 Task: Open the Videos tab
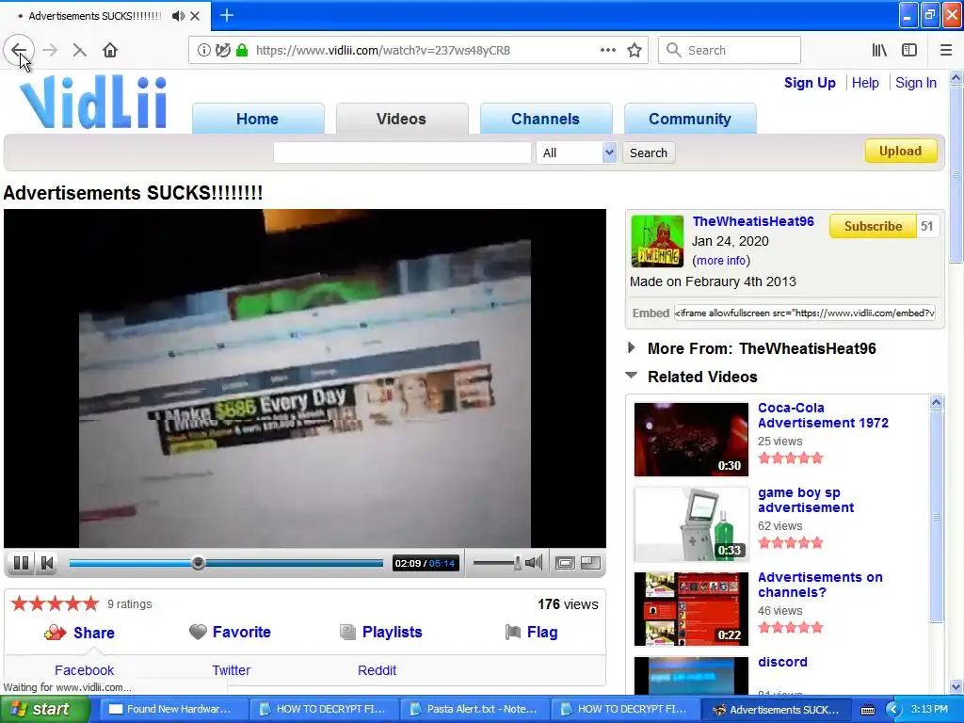[401, 119]
